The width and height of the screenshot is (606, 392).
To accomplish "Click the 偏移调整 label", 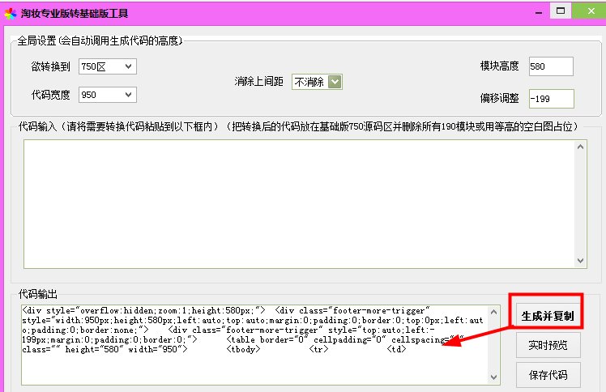I will (499, 98).
